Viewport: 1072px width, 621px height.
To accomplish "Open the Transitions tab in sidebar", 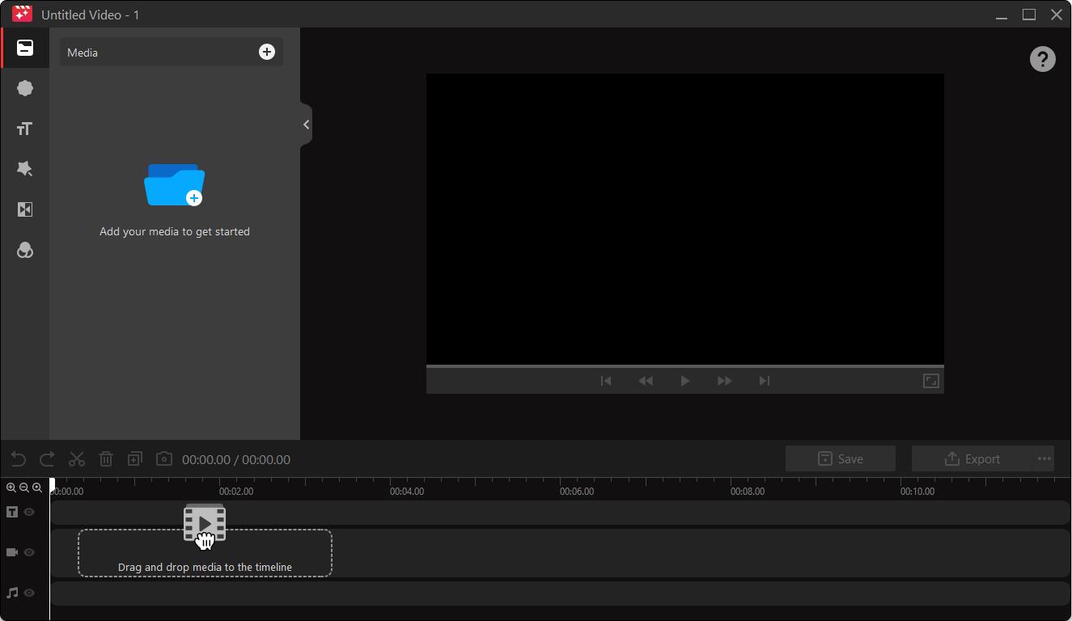I will 25,209.
